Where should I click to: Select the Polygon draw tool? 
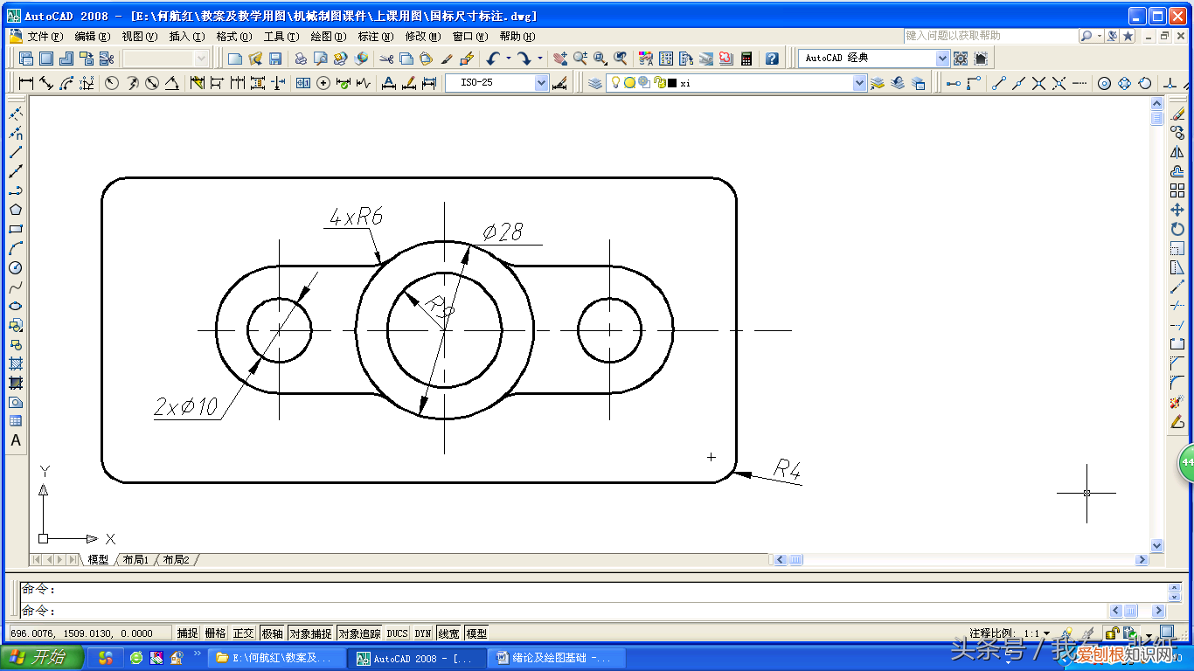[x=16, y=210]
